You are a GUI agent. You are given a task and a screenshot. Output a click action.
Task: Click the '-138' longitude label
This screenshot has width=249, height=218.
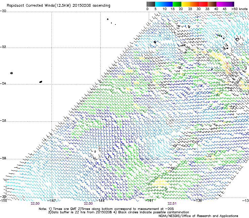click(198, 201)
